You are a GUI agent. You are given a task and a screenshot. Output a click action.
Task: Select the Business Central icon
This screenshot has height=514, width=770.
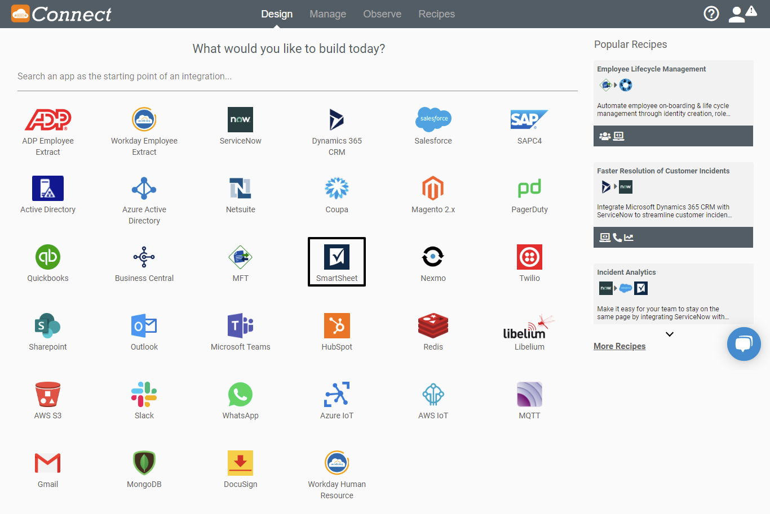click(x=144, y=257)
